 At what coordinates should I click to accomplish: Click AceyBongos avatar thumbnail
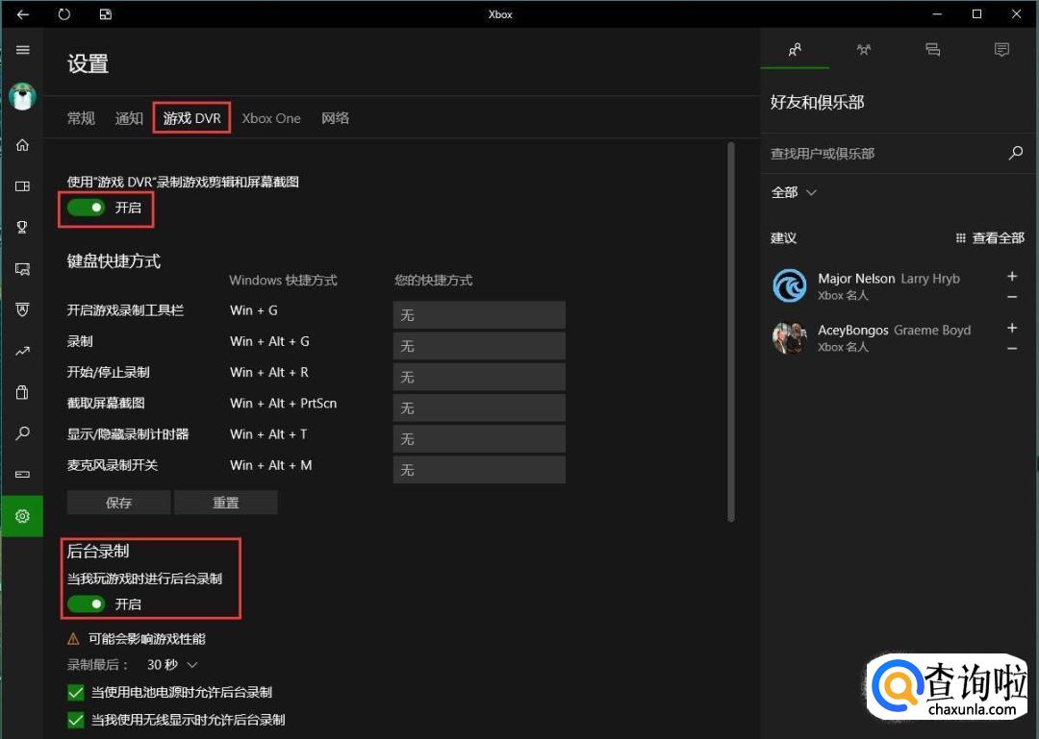790,337
